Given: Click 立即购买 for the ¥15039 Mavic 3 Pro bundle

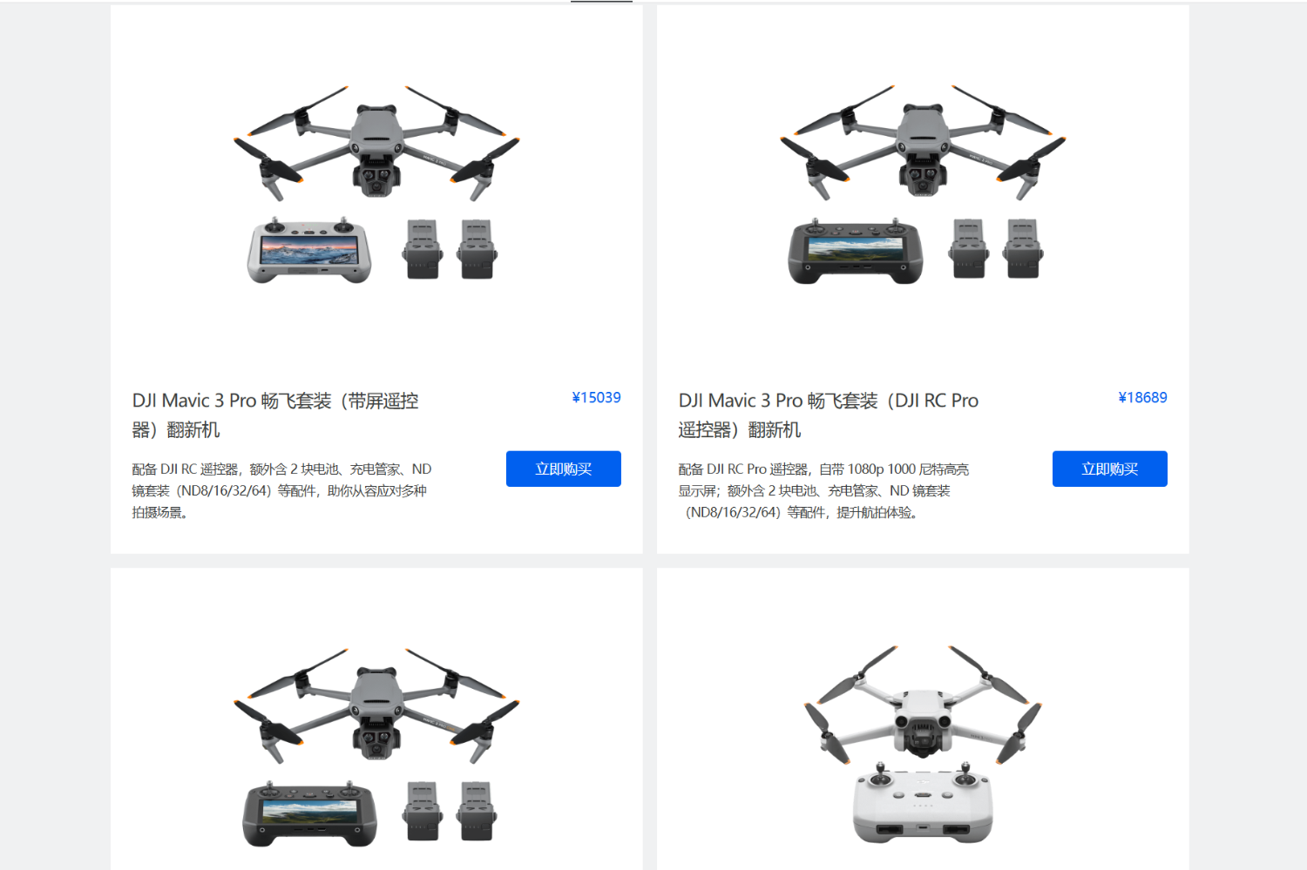Looking at the screenshot, I should pos(563,469).
